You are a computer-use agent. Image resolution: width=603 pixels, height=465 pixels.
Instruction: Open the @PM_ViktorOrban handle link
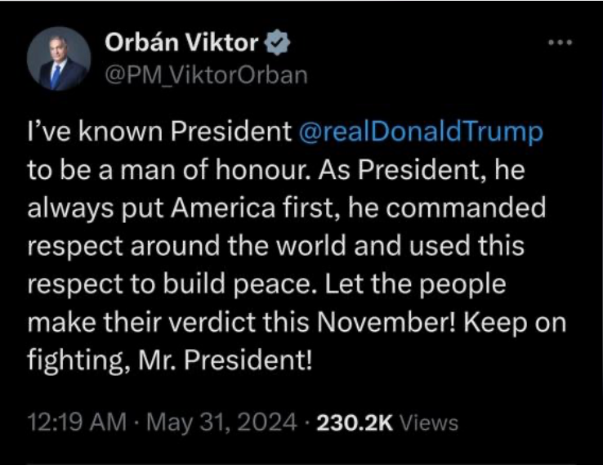(206, 75)
